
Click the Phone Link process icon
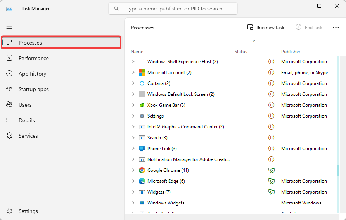pyautogui.click(x=142, y=149)
